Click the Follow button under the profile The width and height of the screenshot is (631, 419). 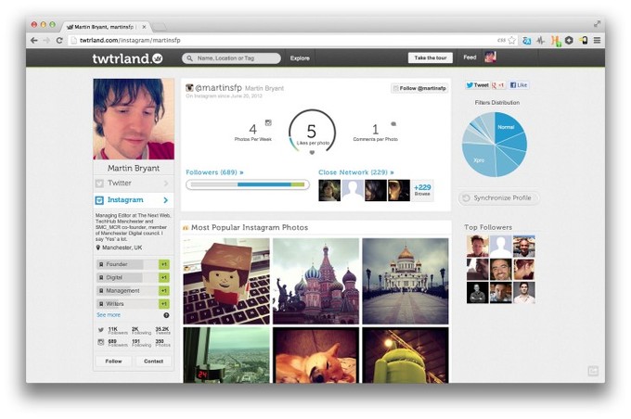click(x=113, y=362)
